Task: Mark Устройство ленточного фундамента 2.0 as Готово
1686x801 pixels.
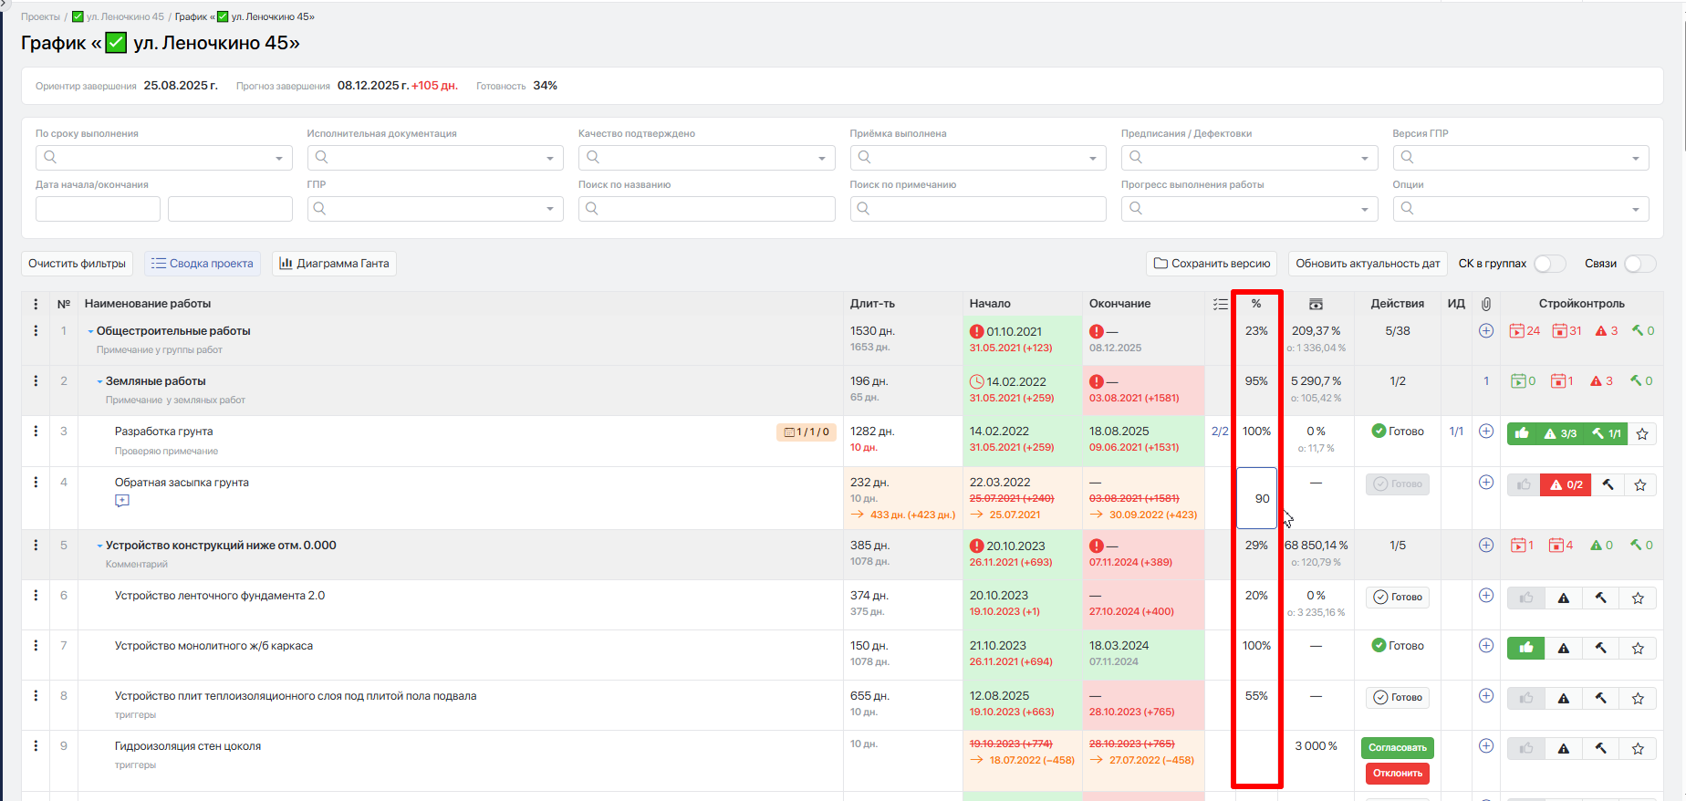Action: [x=1398, y=598]
